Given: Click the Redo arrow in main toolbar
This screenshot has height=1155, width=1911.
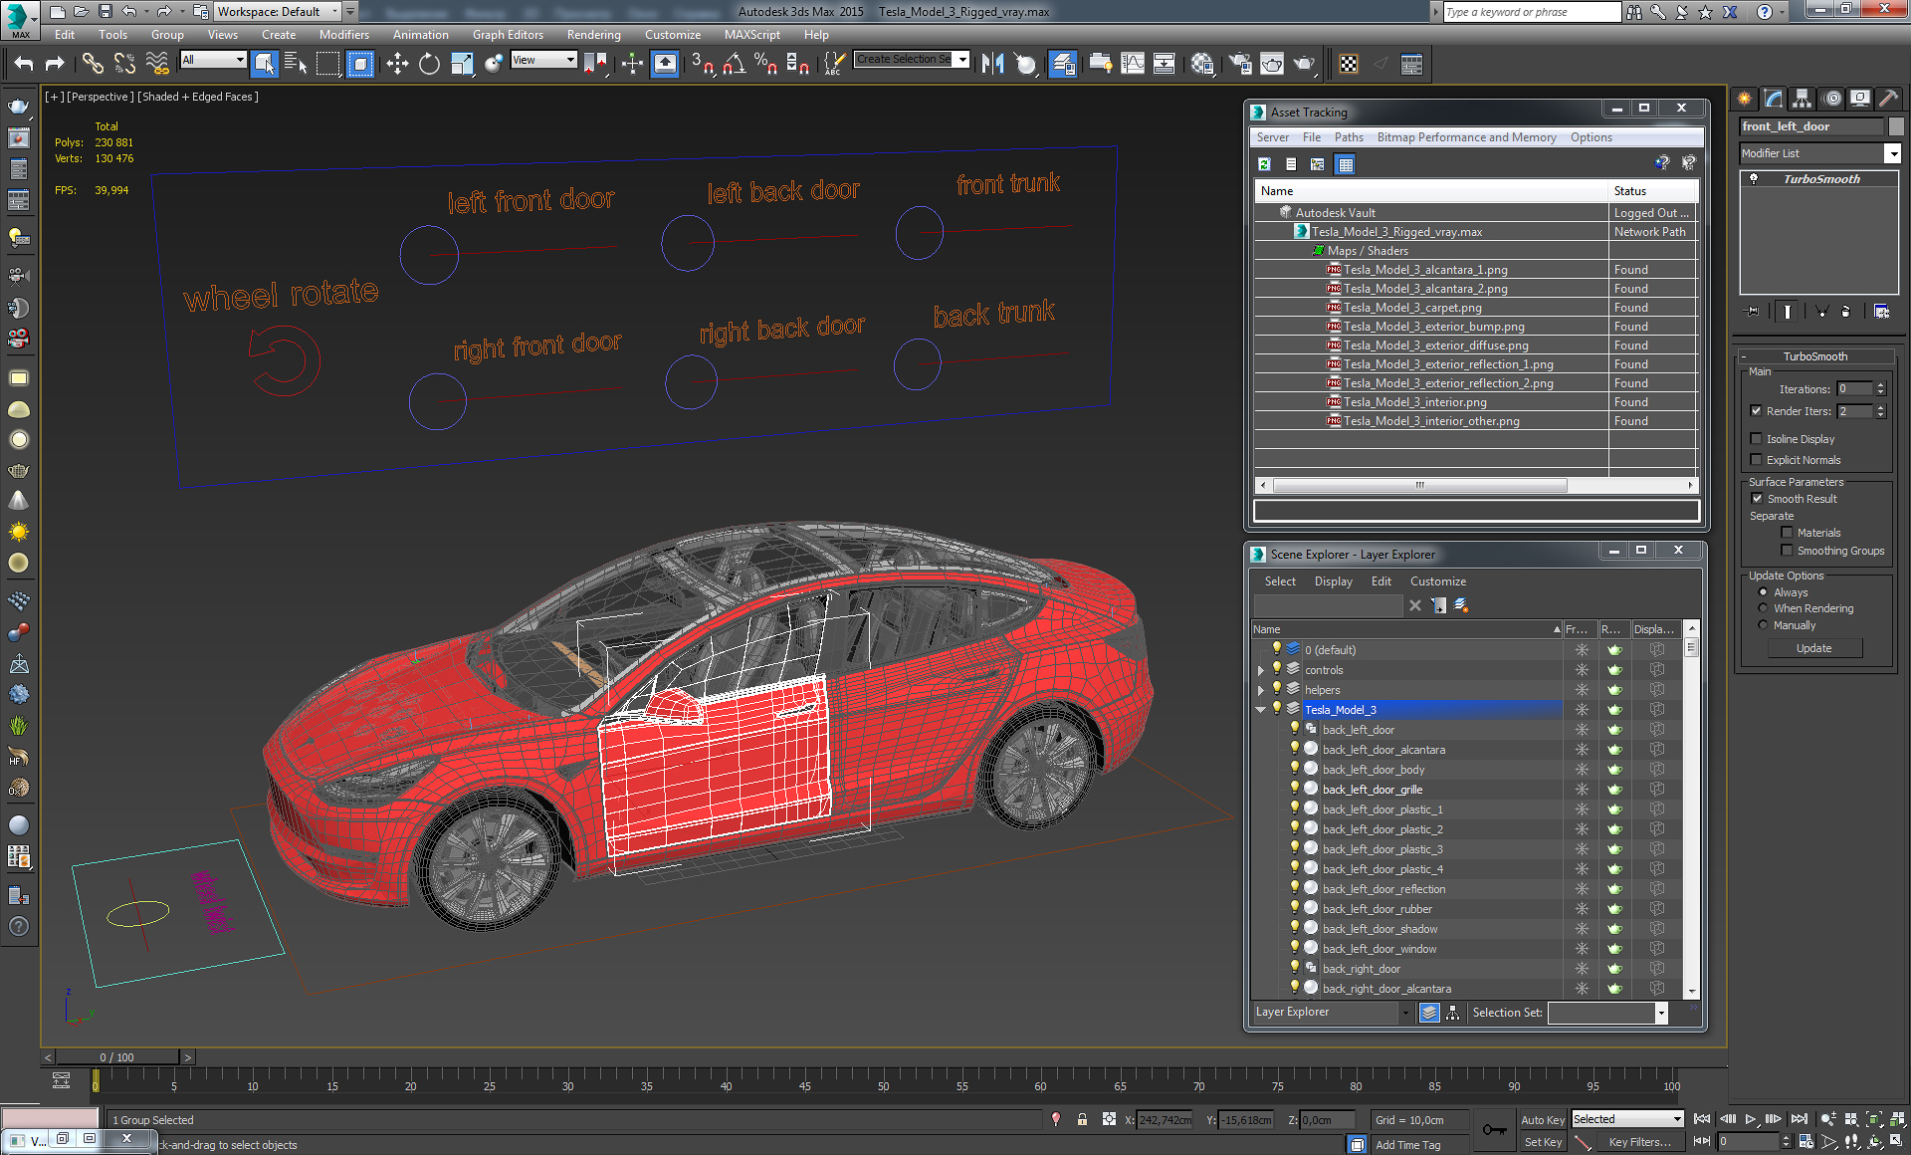Looking at the screenshot, I should pos(56,65).
